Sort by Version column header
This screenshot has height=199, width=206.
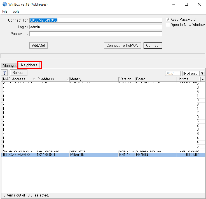pos(127,79)
